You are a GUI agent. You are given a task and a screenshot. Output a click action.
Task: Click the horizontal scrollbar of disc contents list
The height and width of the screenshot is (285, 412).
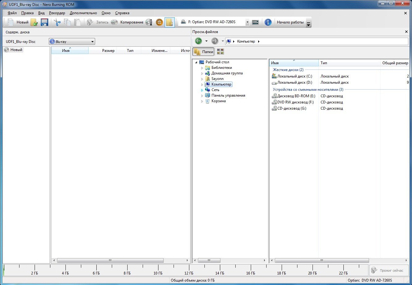pos(110,261)
